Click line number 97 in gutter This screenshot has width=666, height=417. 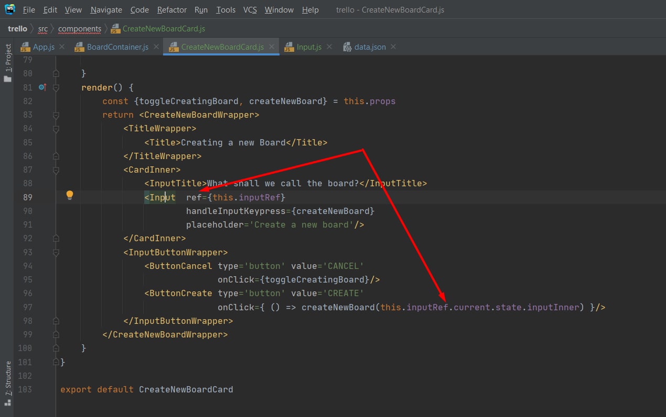tap(27, 307)
